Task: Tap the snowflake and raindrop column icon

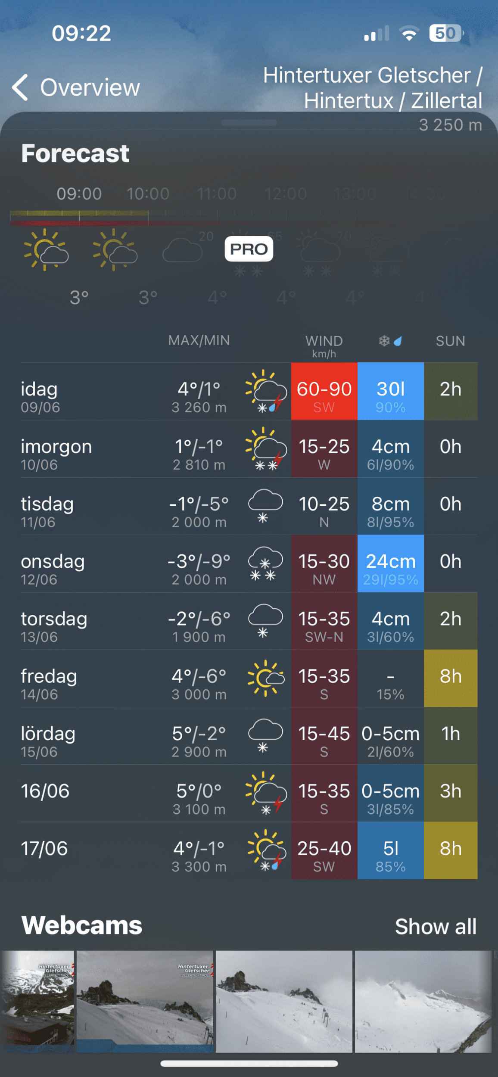Action: click(390, 341)
